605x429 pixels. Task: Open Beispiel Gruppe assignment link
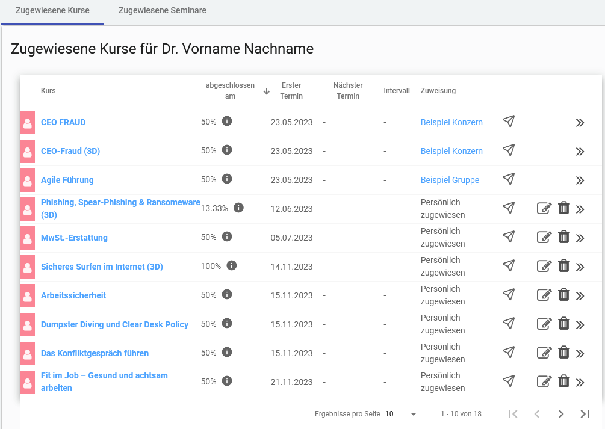(450, 180)
